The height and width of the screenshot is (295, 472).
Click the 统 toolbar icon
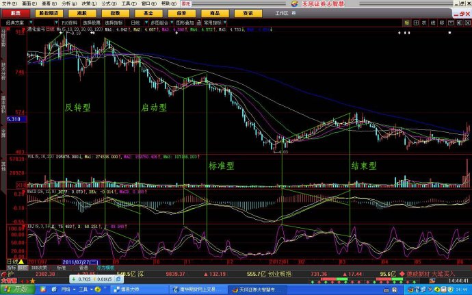[x=433, y=23]
